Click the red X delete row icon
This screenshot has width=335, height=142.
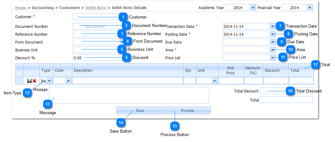click(34, 81)
